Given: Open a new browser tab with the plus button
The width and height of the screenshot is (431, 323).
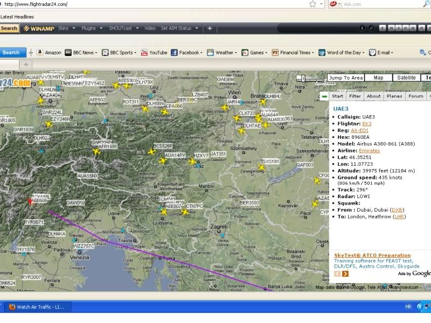Looking at the screenshot, I should 26,65.
